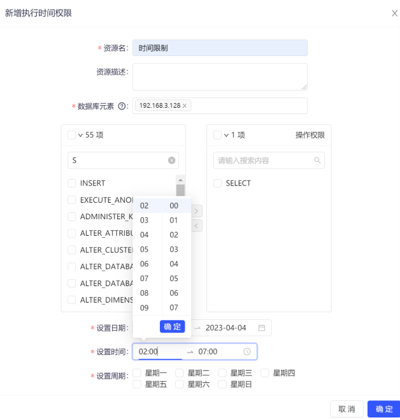This screenshot has height=420, width=400.
Task: Toggle select-all checkbox for 55 项
Action: (x=71, y=135)
